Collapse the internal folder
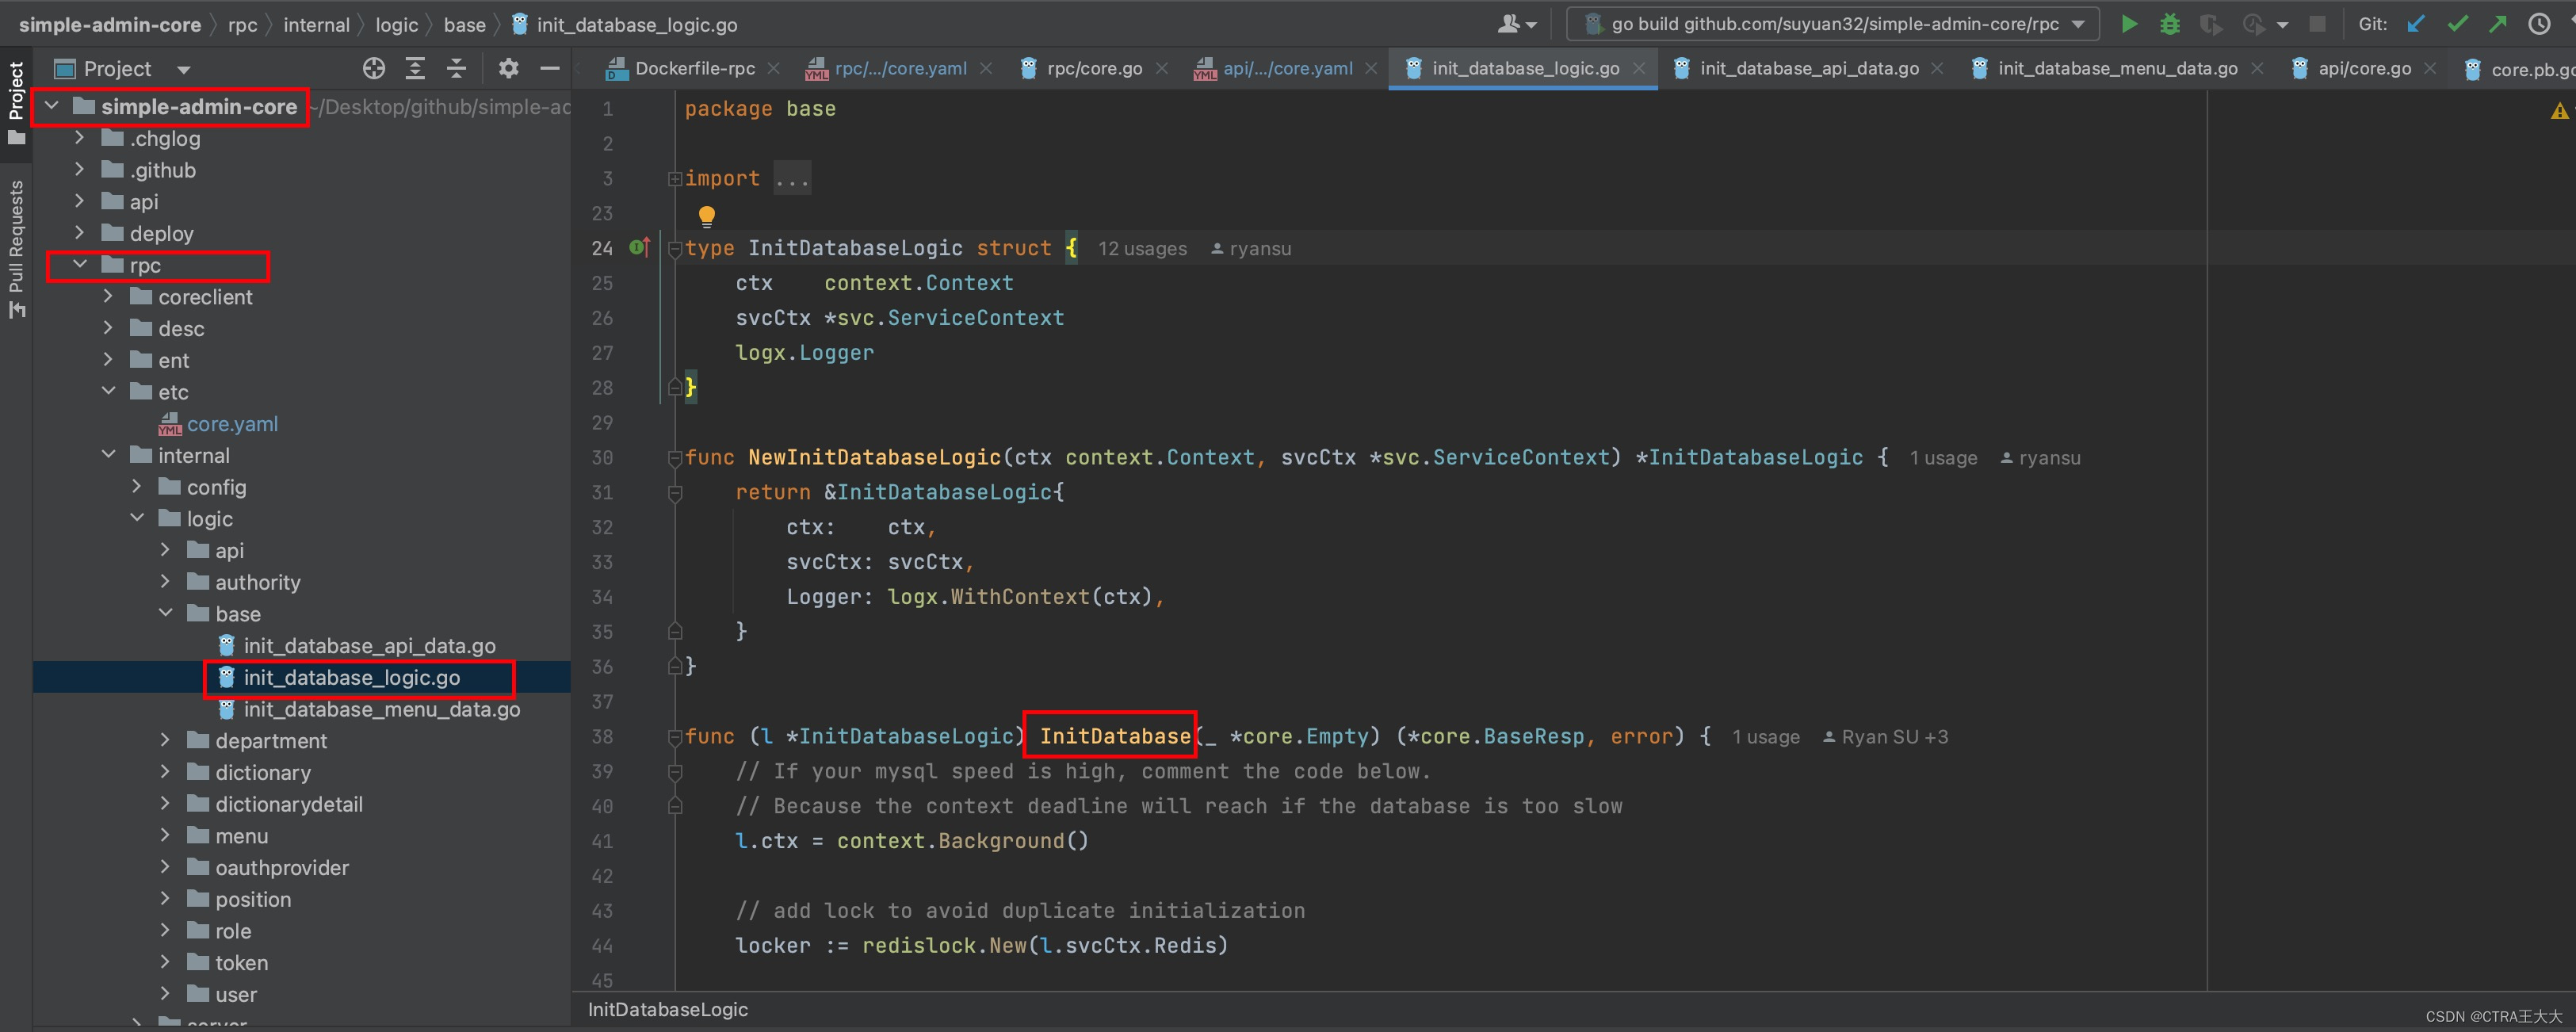Image resolution: width=2576 pixels, height=1032 pixels. pyautogui.click(x=108, y=455)
